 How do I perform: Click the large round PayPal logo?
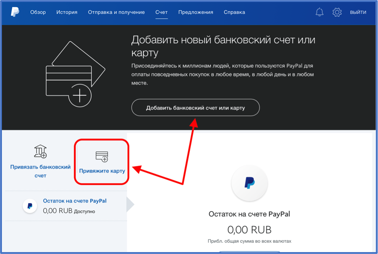point(249,183)
